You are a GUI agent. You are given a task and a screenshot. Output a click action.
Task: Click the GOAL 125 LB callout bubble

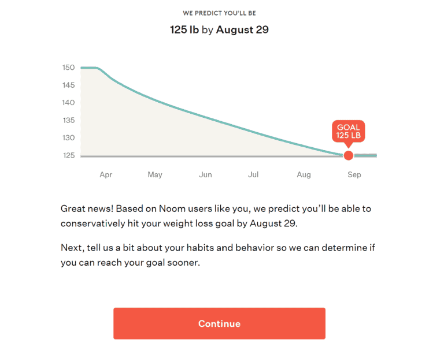(348, 132)
